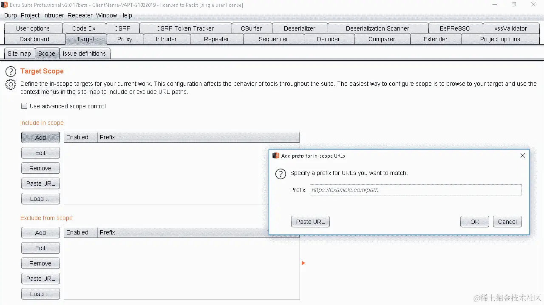Open the Project menu
Viewport: 544px width, 305px height.
[x=30, y=15]
